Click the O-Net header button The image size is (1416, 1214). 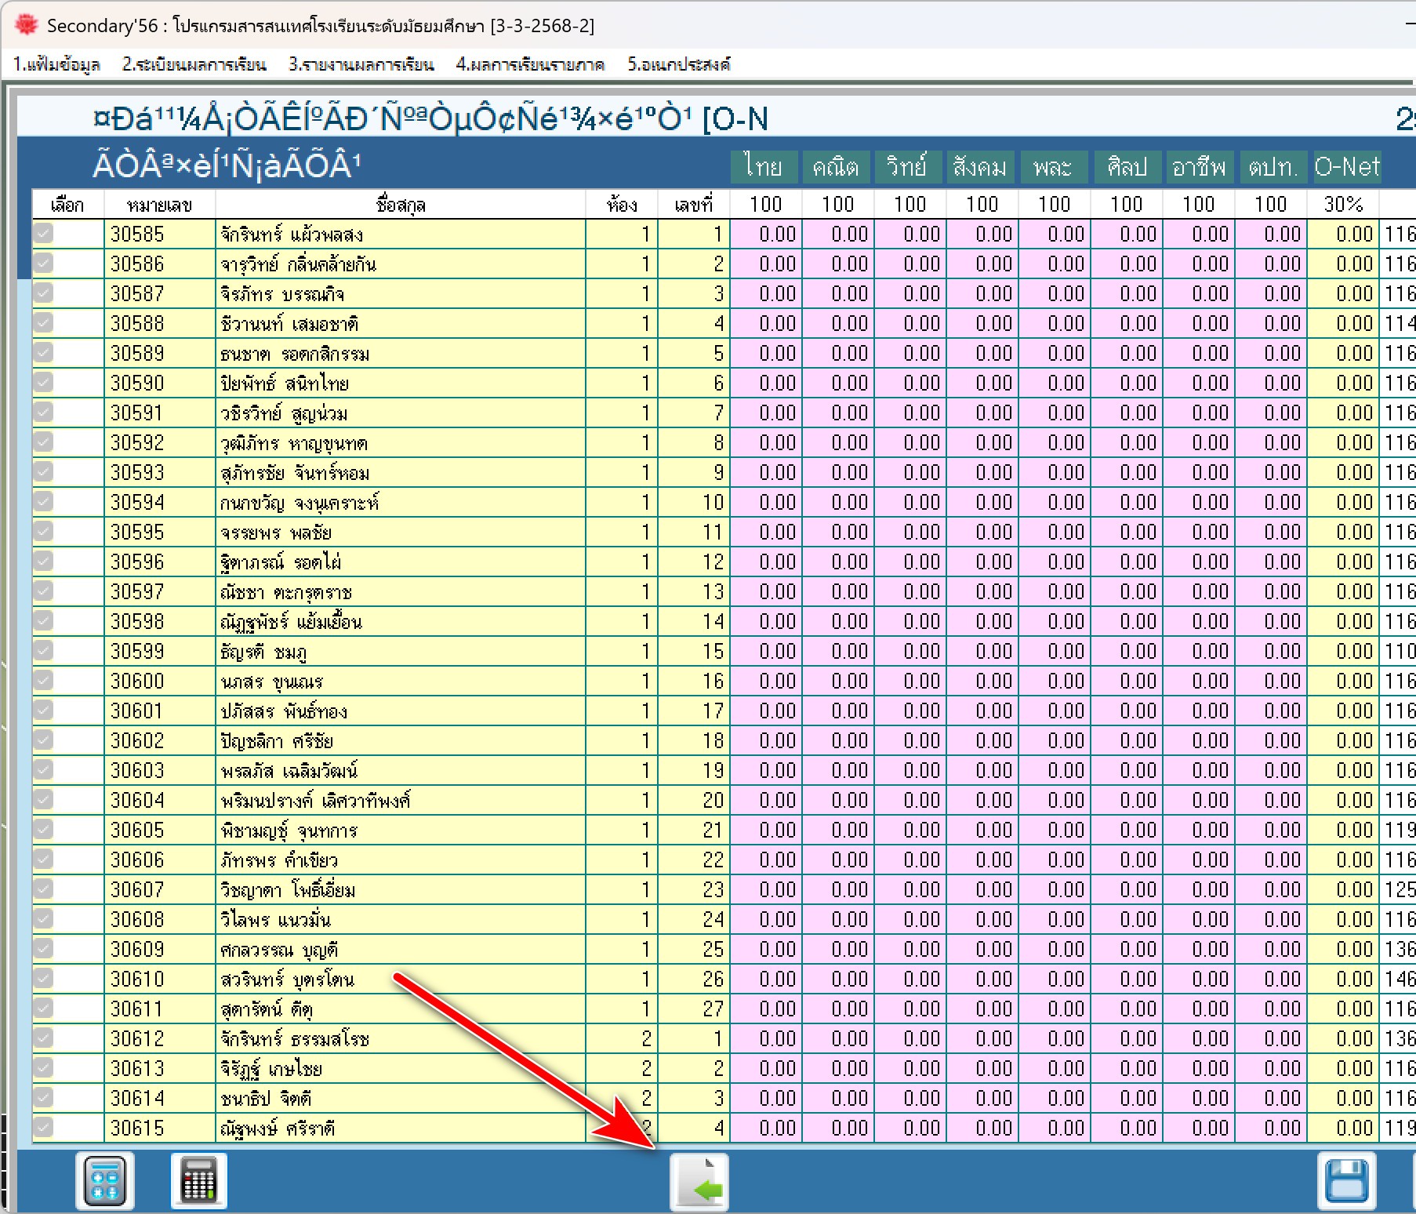1346,167
